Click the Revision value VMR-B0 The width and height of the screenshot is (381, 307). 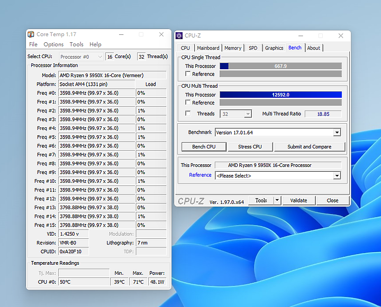tap(74, 243)
